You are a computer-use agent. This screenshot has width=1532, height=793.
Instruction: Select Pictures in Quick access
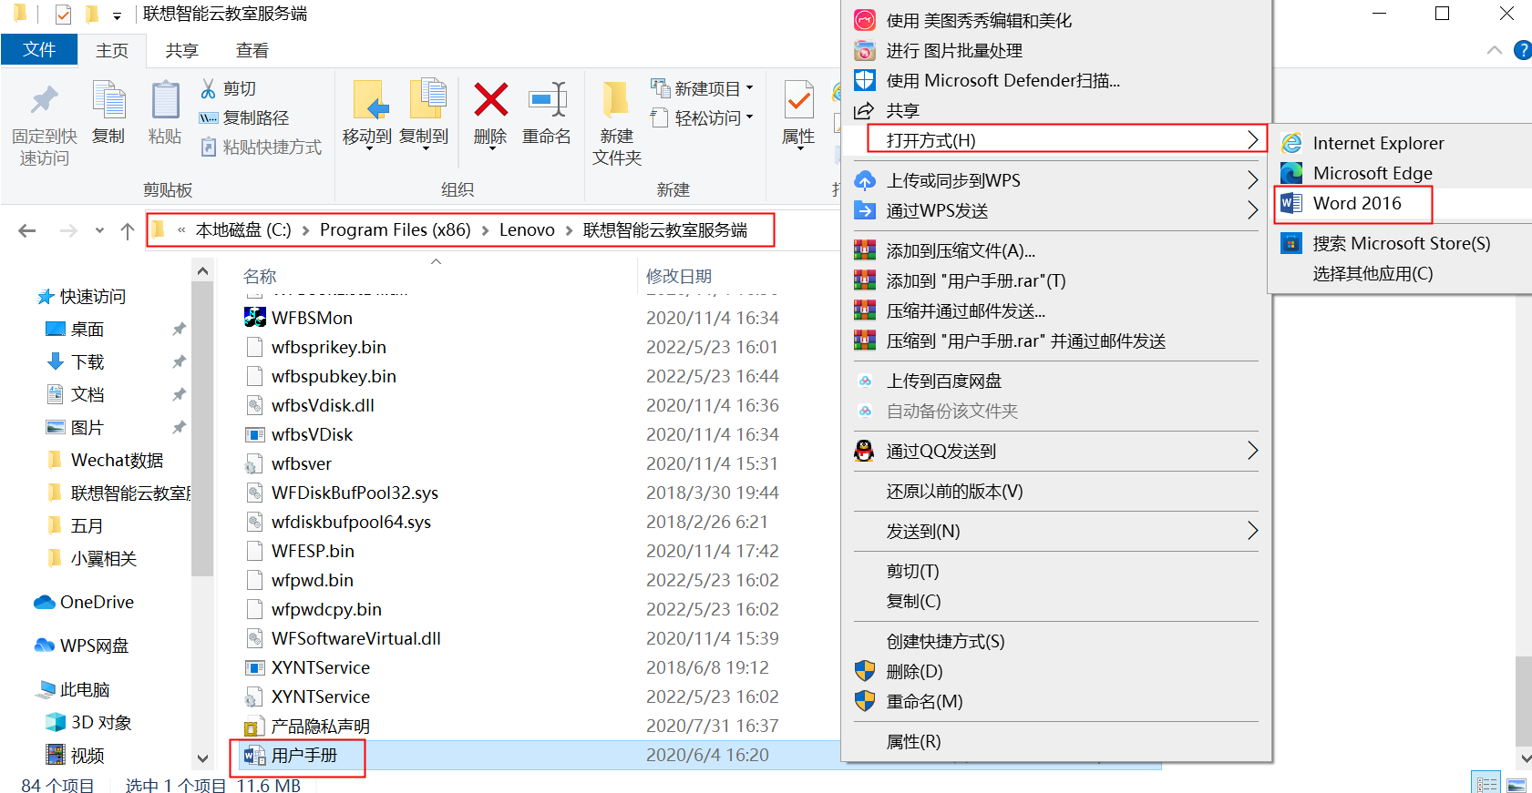pyautogui.click(x=87, y=427)
